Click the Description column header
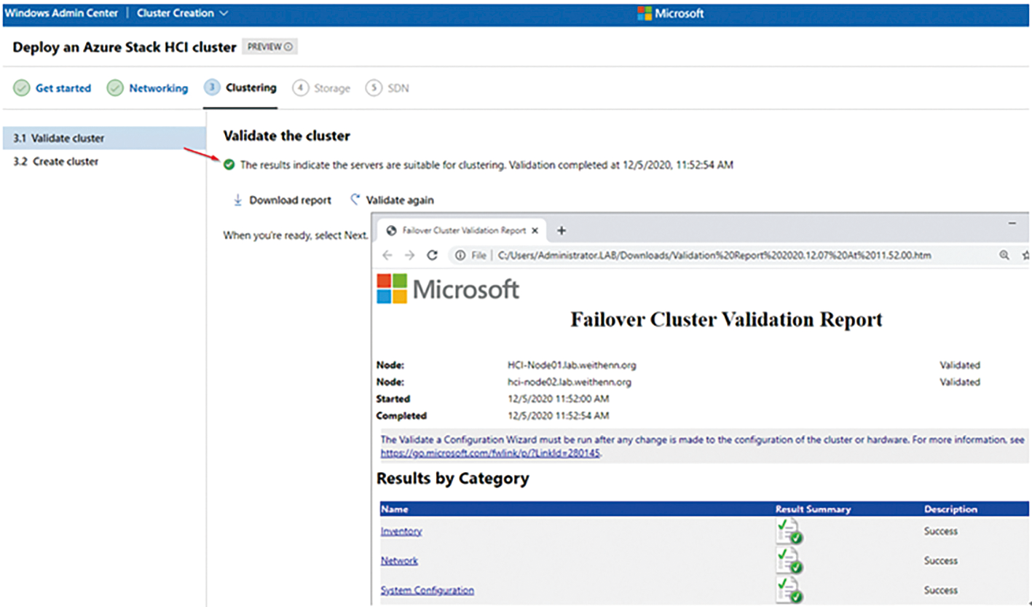The image size is (1032, 607). [950, 509]
